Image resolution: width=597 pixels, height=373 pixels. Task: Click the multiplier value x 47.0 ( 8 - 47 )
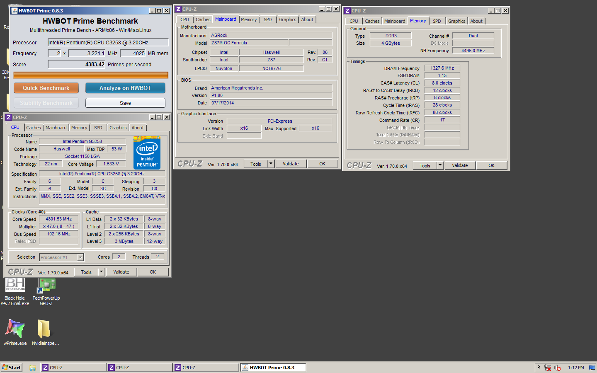point(58,227)
